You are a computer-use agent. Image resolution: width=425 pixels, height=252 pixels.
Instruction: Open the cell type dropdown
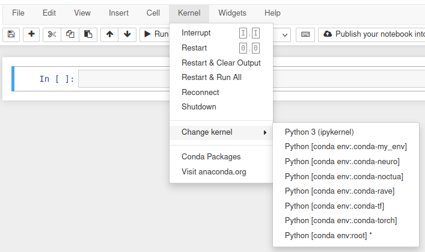[283, 34]
